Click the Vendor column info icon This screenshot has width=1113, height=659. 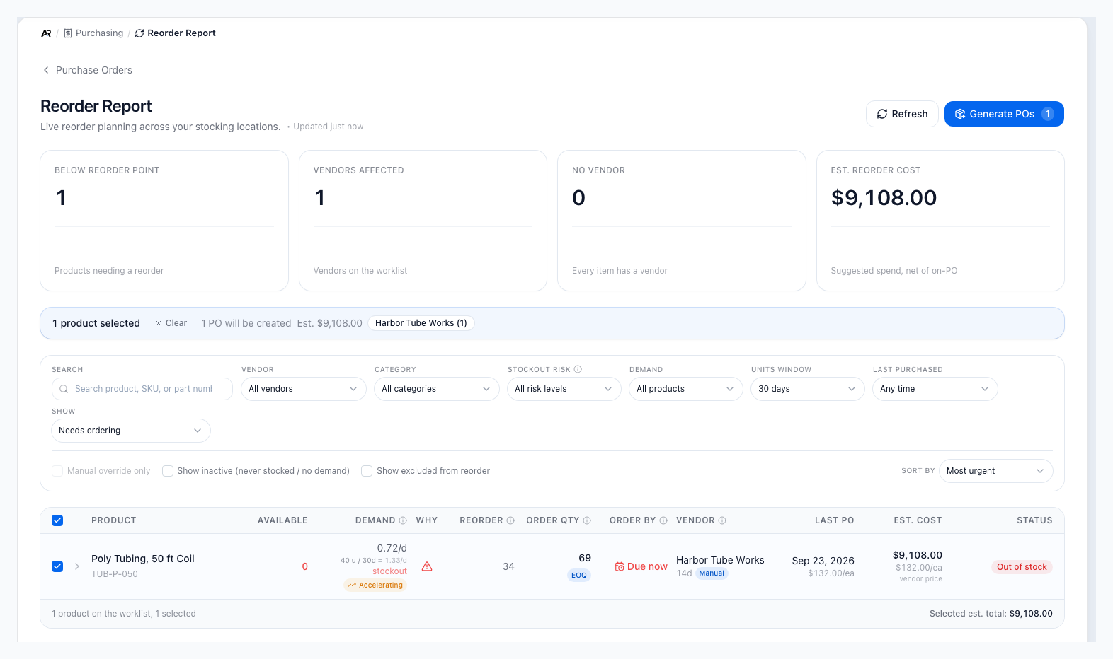[x=722, y=520]
